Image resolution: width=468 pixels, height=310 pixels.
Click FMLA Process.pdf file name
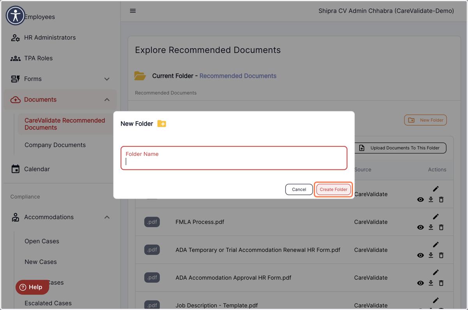coord(200,222)
